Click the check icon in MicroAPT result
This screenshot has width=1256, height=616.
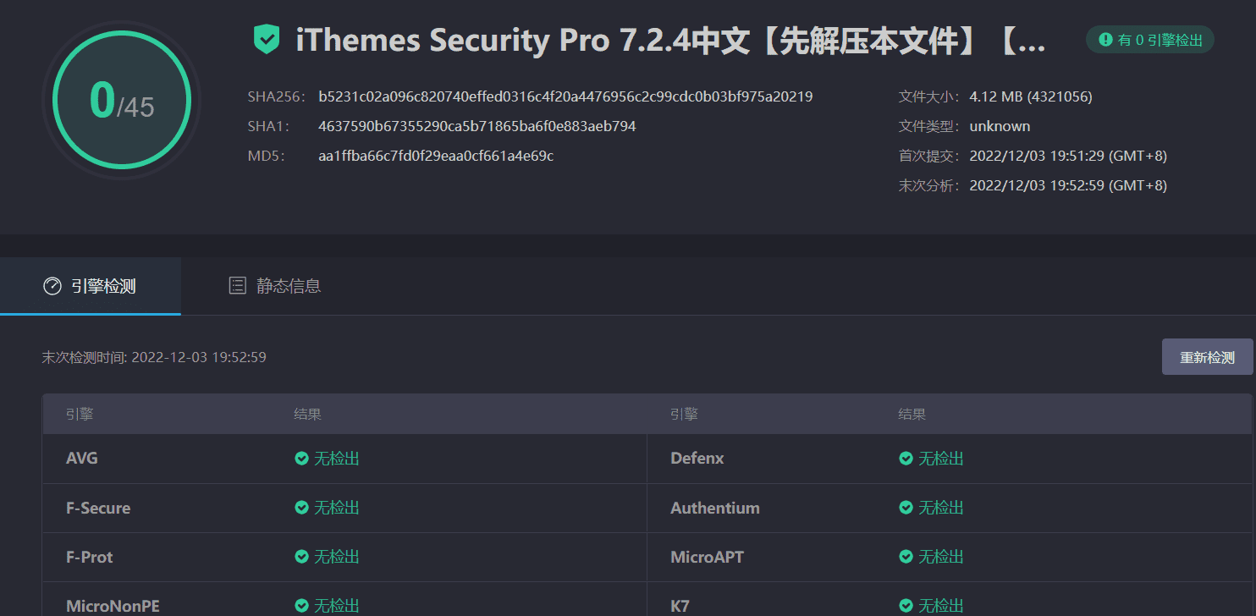click(x=906, y=557)
